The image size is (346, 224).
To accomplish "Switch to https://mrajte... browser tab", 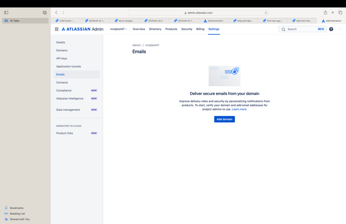I will click(243, 21).
